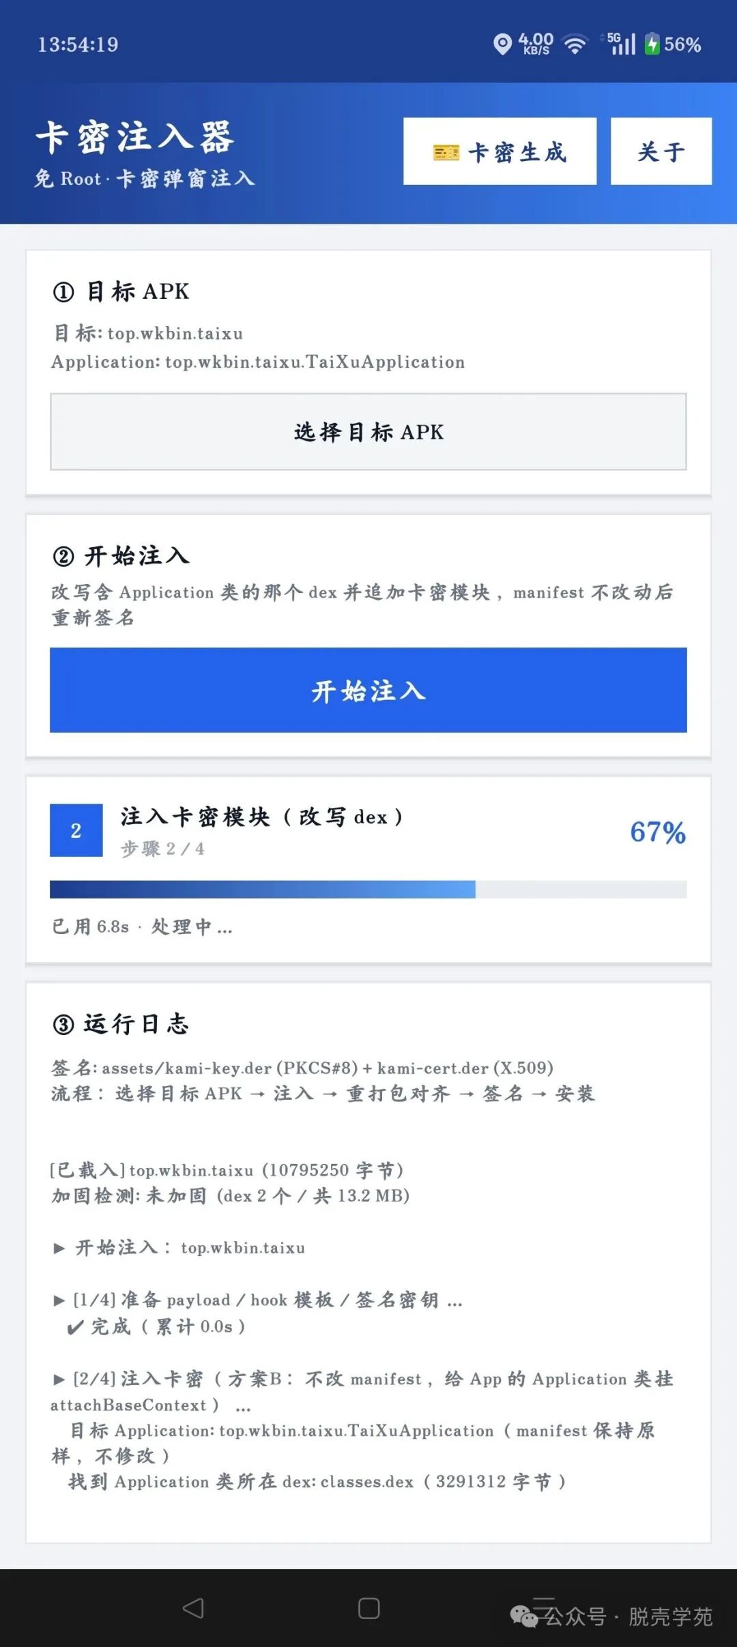Click the ▶ arrow beside [2/4] log entry
737x1647 pixels.
point(59,1380)
